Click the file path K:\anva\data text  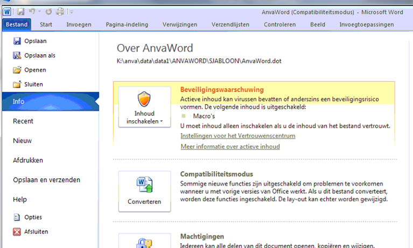tap(199, 61)
